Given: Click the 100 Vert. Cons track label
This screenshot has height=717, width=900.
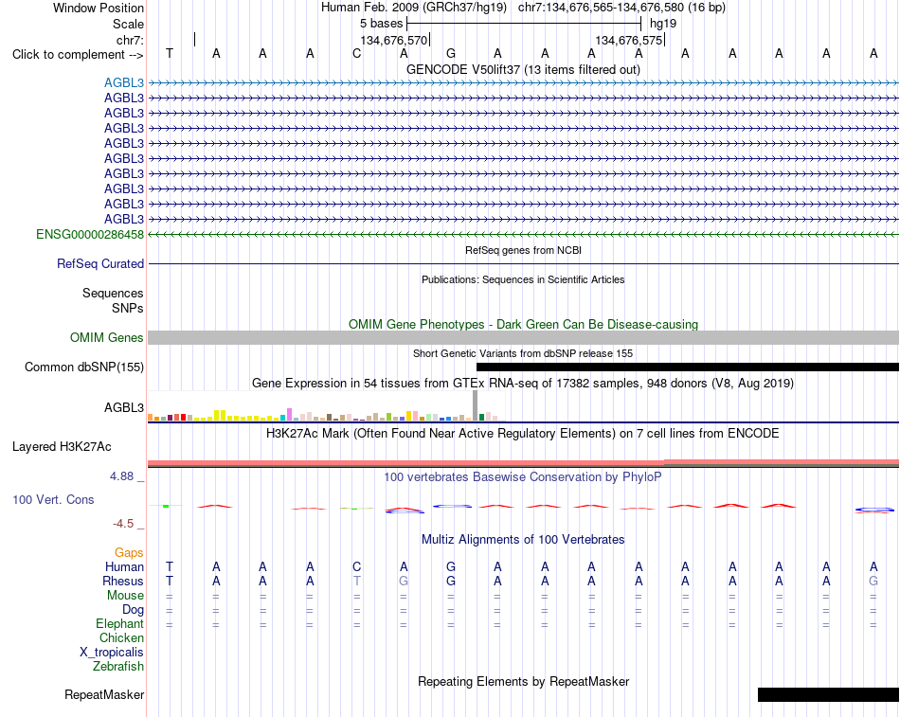Looking at the screenshot, I should pos(53,499).
